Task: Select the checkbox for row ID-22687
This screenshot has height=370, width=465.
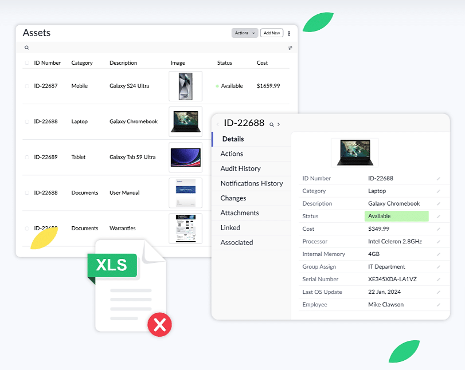Action: coord(26,86)
